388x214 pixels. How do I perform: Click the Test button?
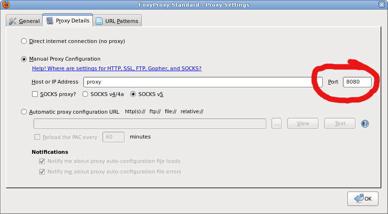[x=340, y=123]
